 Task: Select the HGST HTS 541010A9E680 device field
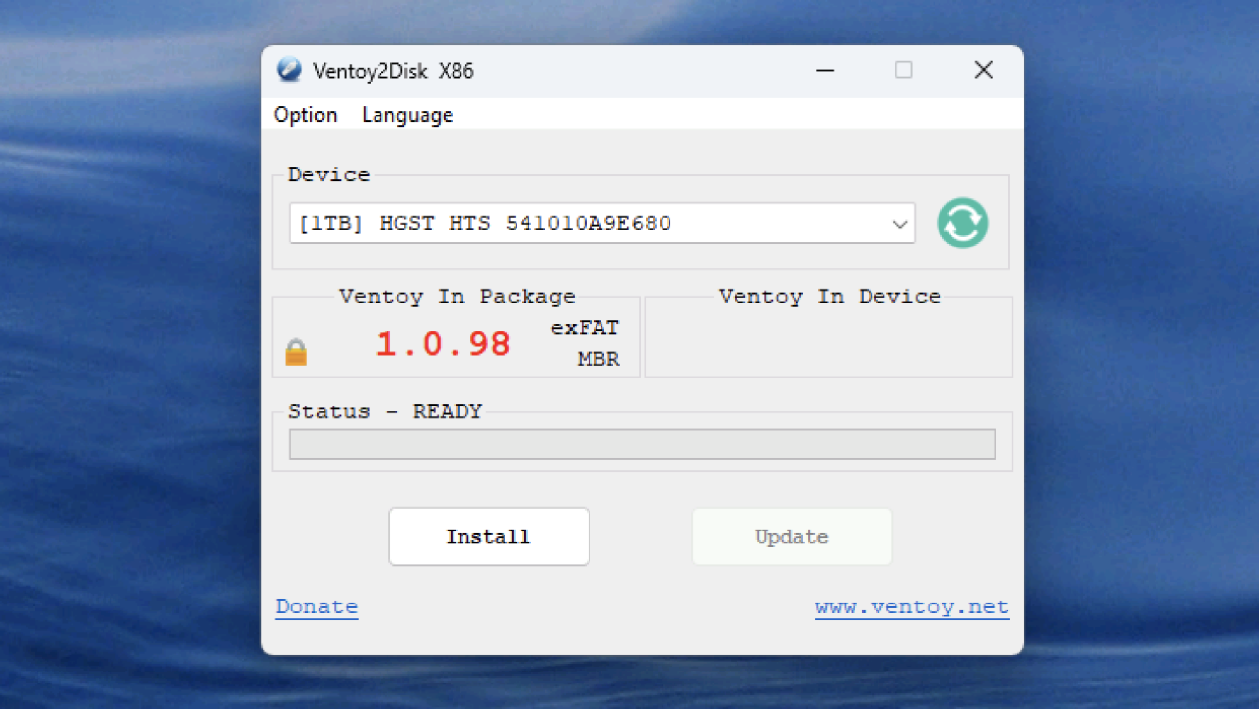point(602,223)
